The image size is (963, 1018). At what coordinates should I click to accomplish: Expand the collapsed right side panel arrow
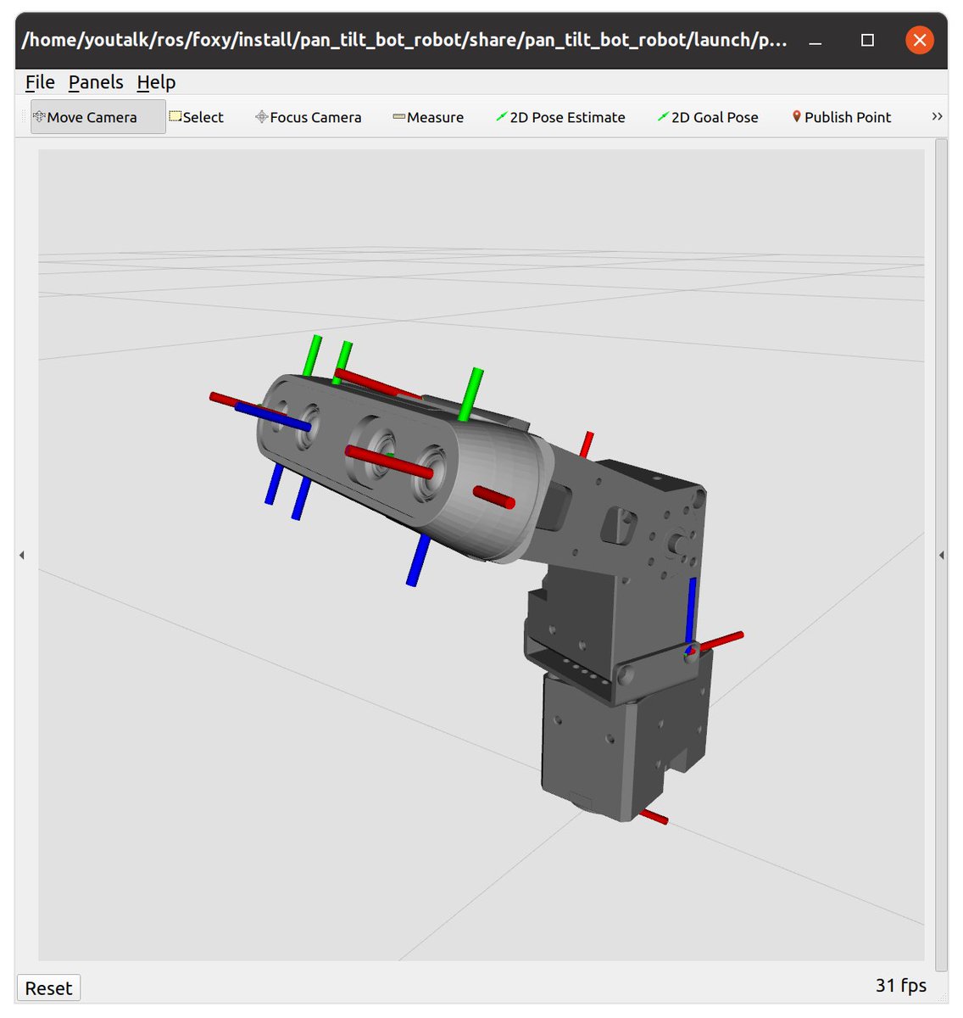942,555
